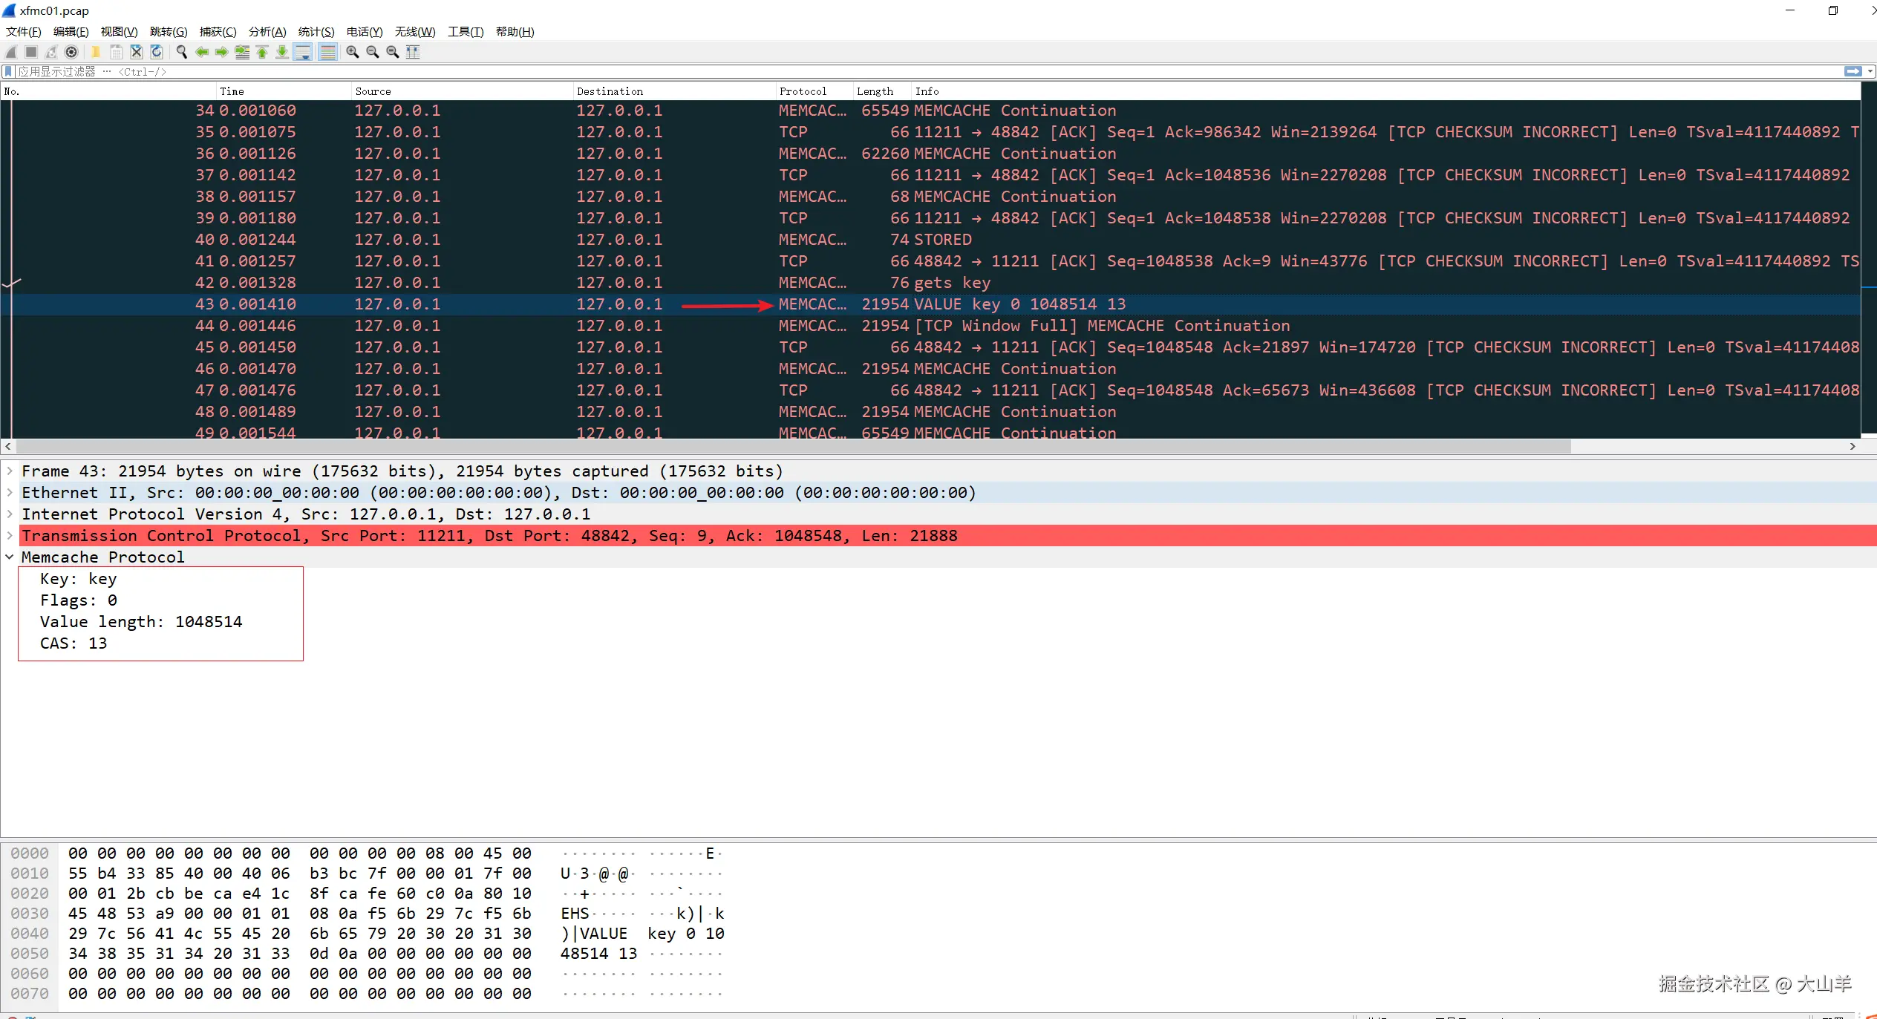Collapse the Memcache Protocol section
The image size is (1877, 1019).
pos(10,557)
